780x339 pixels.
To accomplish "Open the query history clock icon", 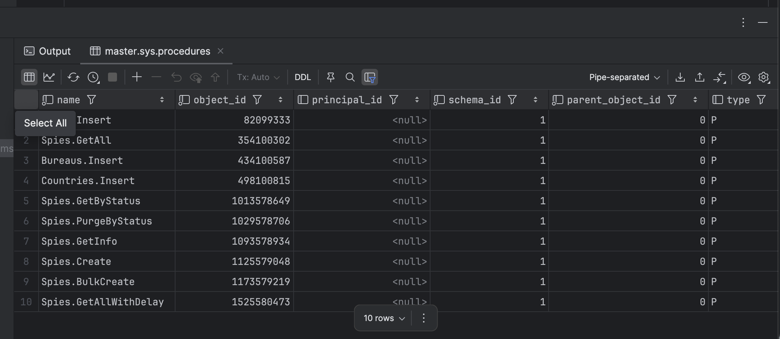I will (x=93, y=77).
